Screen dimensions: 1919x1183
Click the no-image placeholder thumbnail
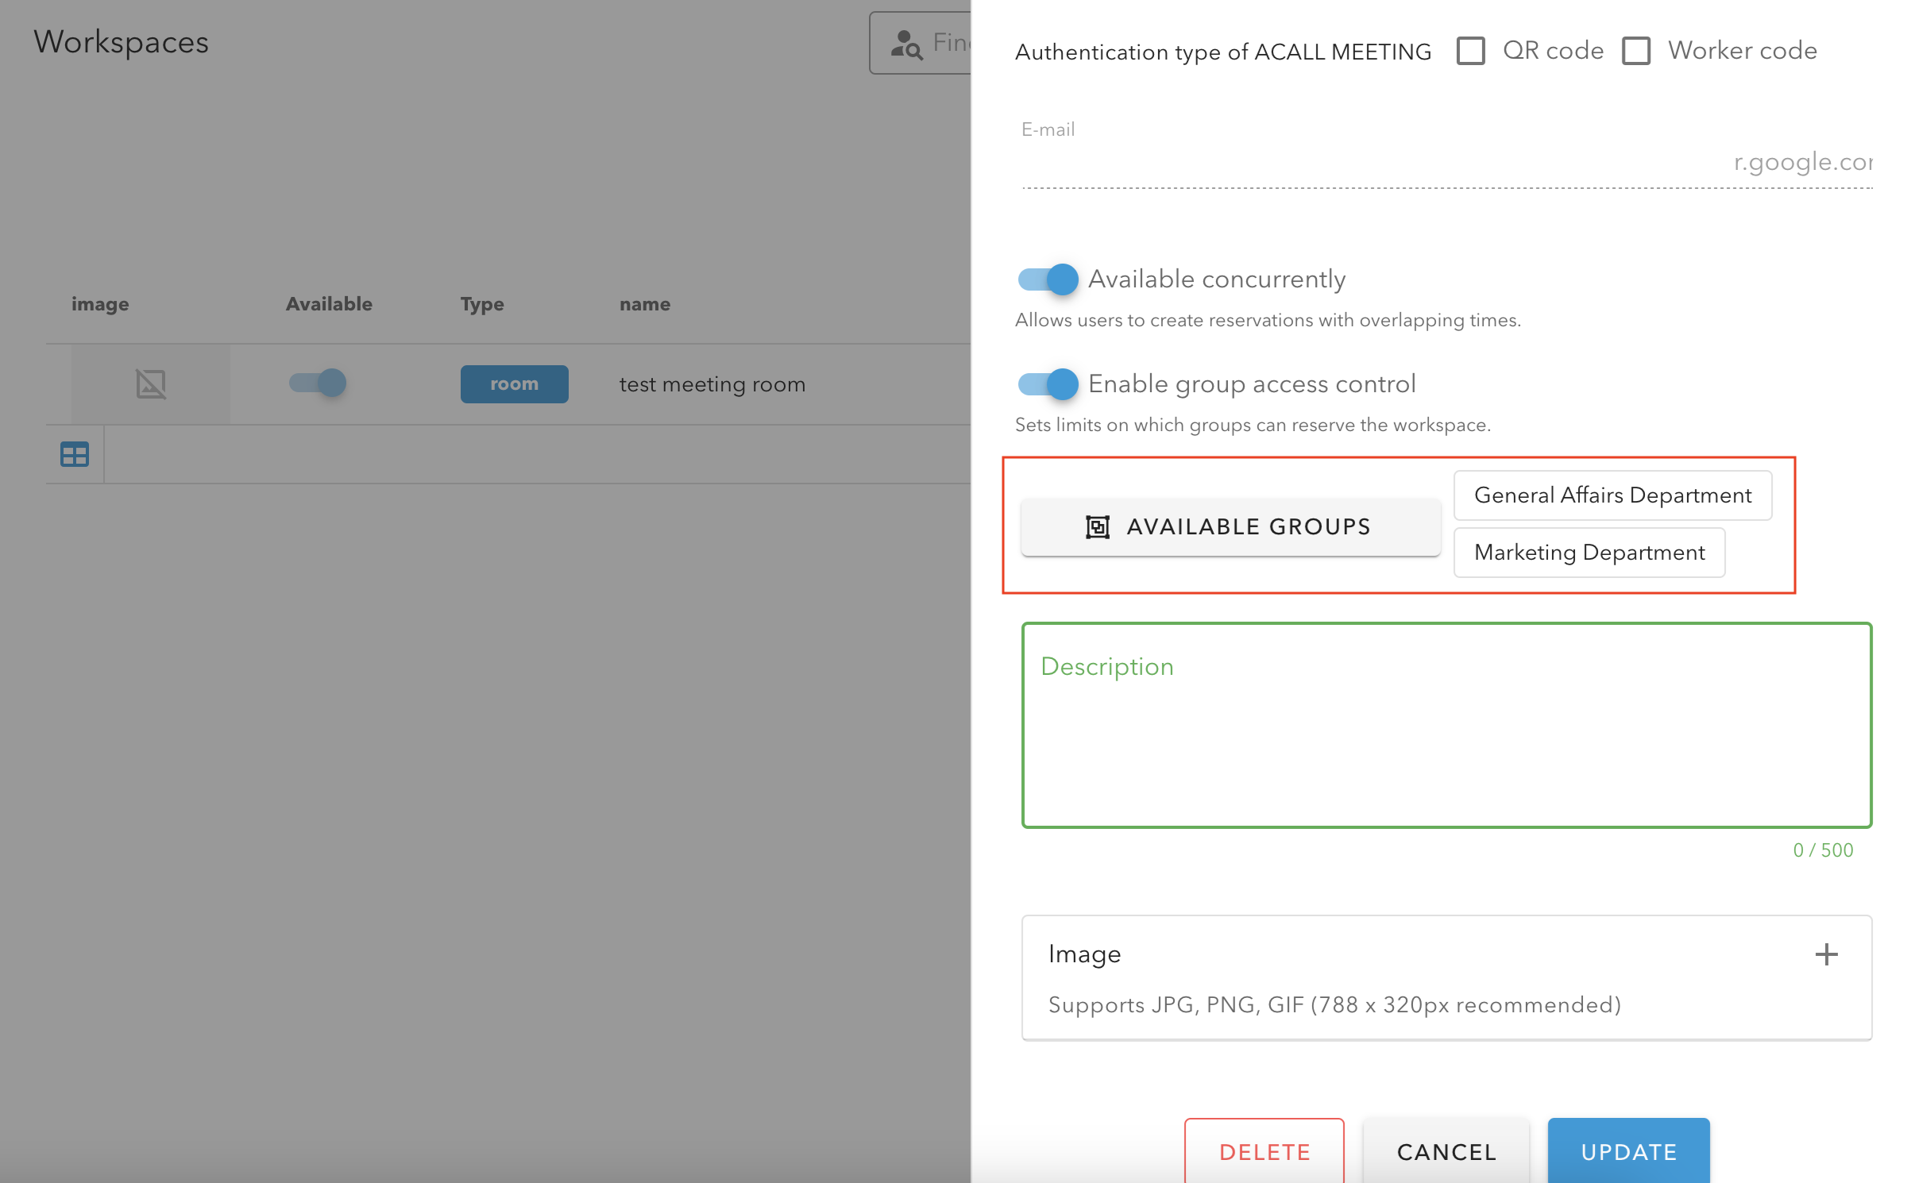151,384
